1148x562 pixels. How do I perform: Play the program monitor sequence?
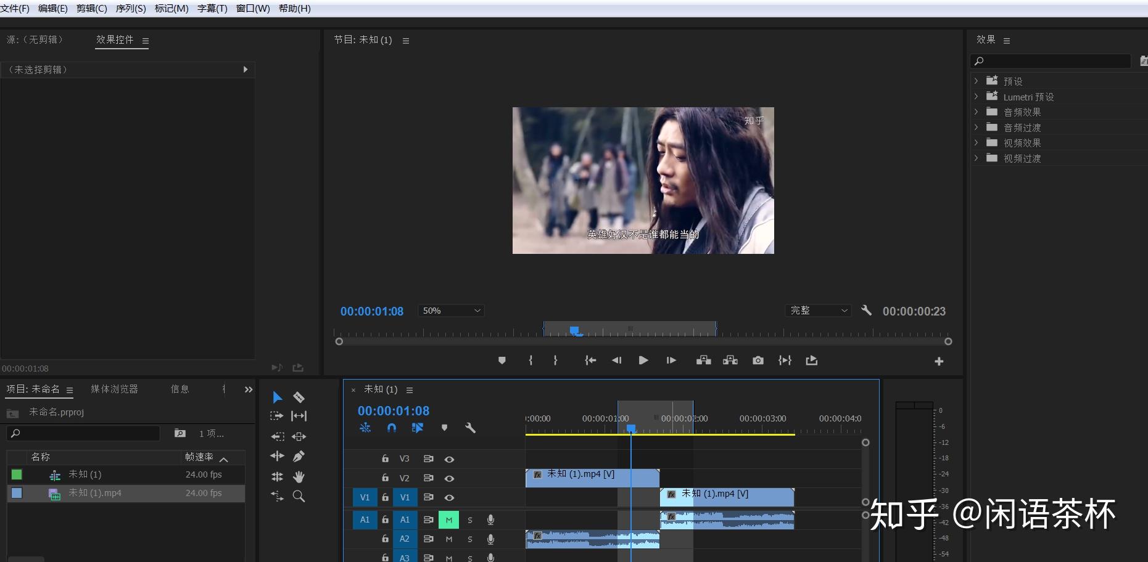pos(643,360)
